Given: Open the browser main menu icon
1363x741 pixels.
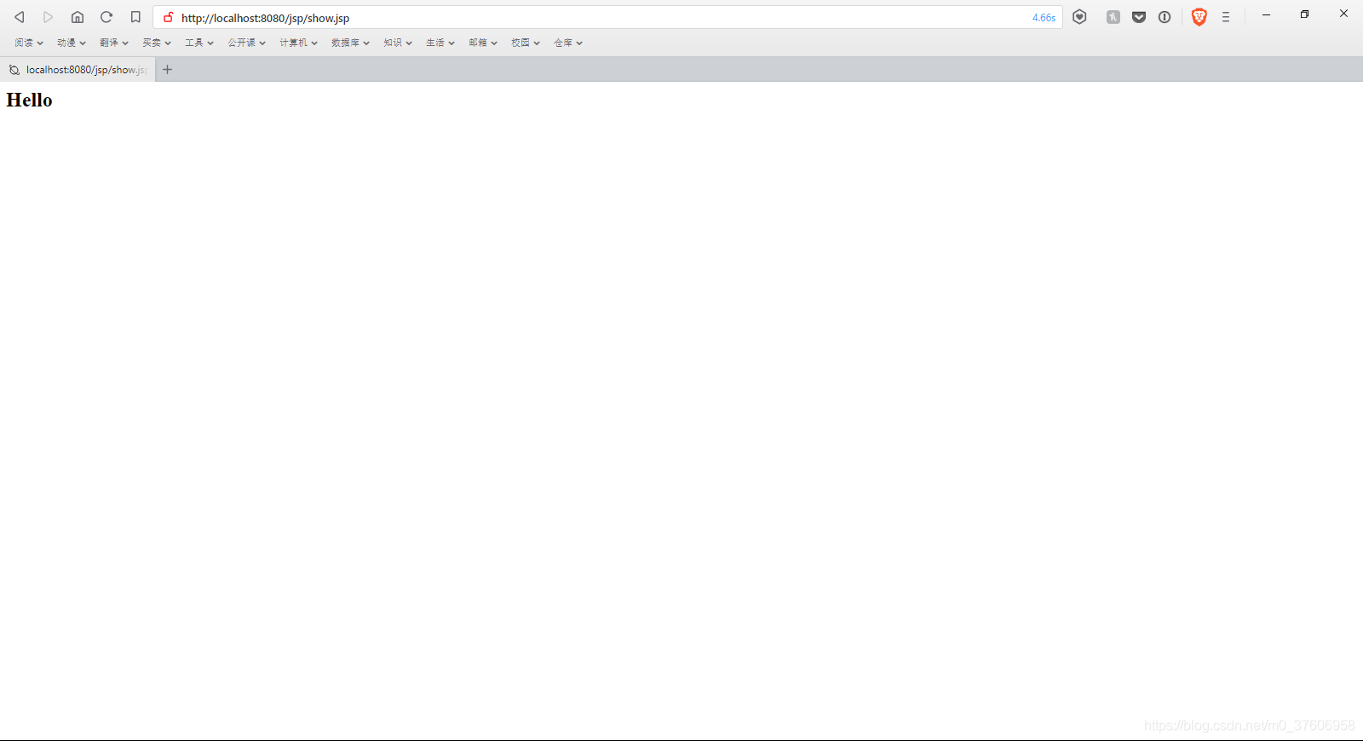Looking at the screenshot, I should pyautogui.click(x=1226, y=17).
